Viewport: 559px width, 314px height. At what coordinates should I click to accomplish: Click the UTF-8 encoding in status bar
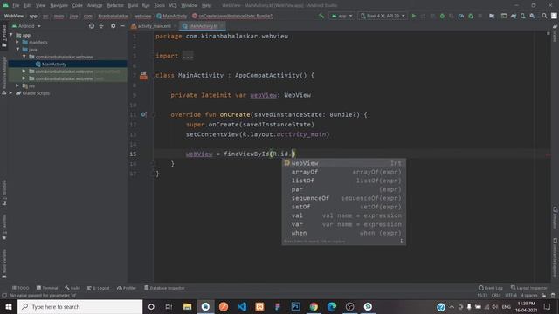click(510, 296)
